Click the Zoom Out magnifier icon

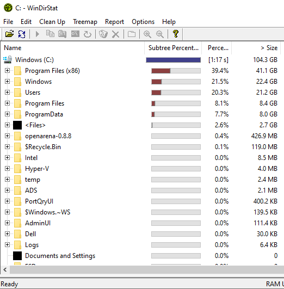160,34
